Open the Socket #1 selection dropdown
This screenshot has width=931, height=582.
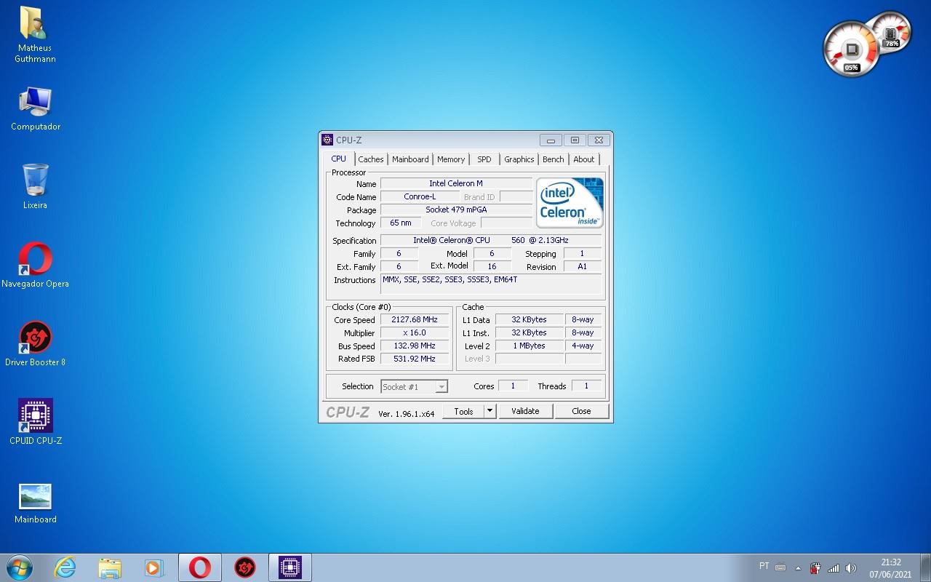pos(415,387)
